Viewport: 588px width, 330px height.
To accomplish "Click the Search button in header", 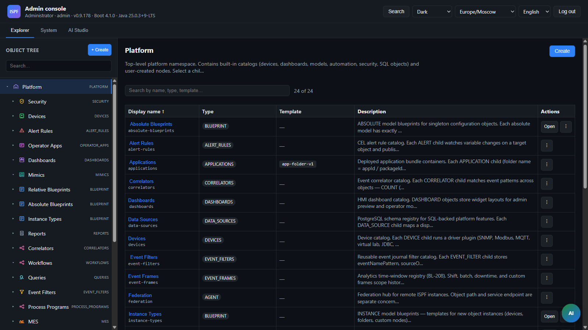I will coord(396,12).
